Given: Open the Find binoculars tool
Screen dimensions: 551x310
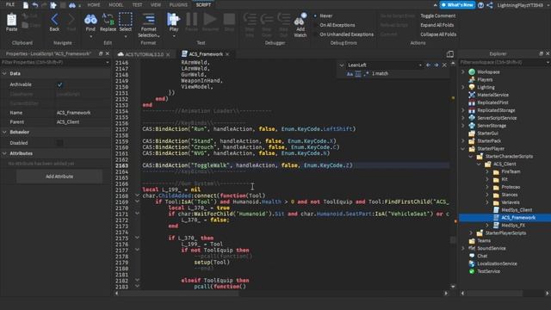Looking at the screenshot, I should (x=90, y=19).
